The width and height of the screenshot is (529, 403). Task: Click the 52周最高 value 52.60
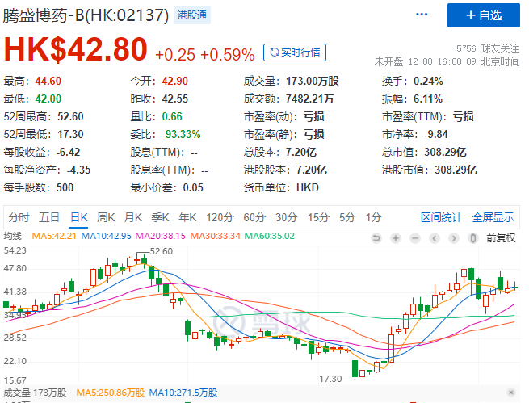[70, 116]
